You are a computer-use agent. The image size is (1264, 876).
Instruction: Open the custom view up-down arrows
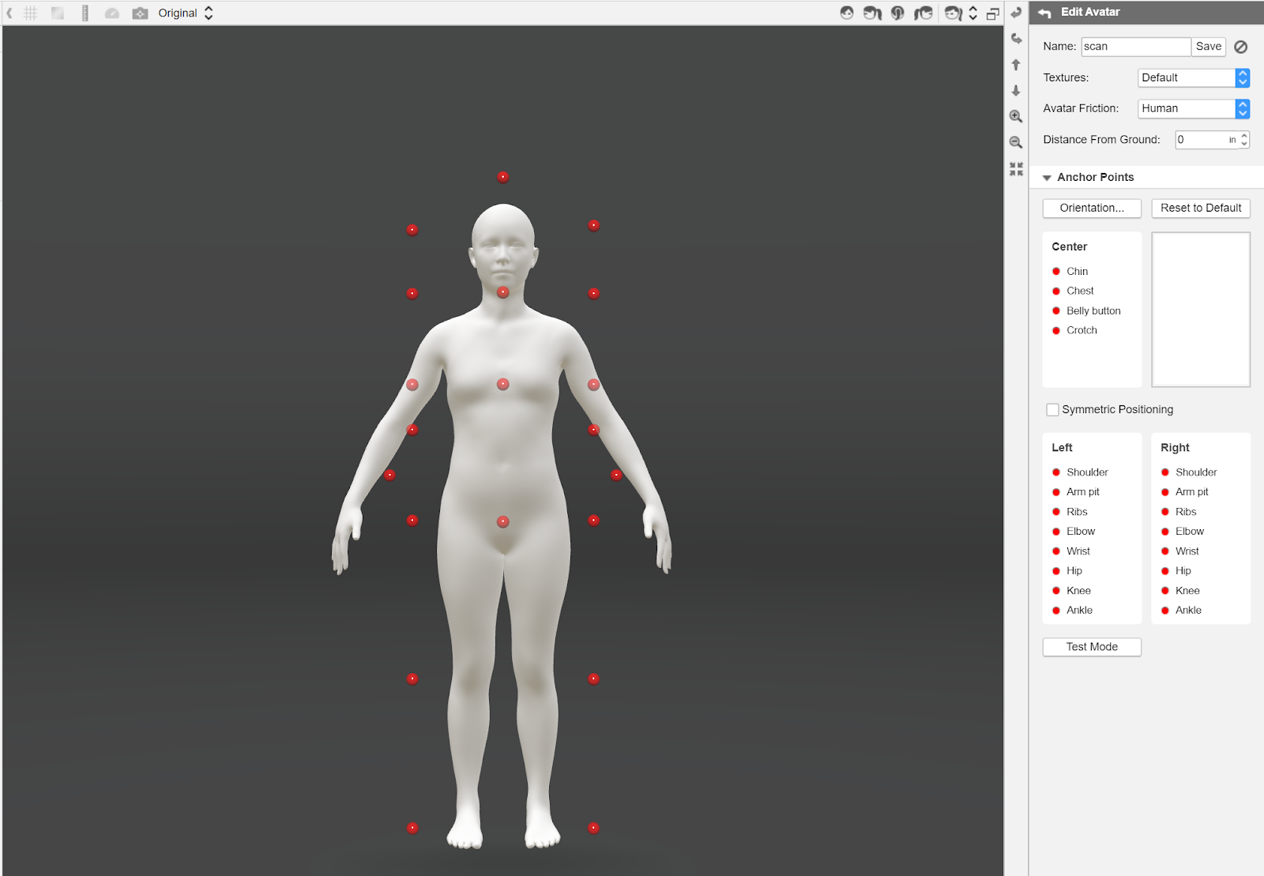tap(972, 13)
